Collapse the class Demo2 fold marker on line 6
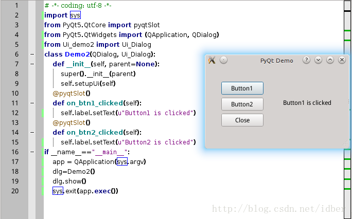Screen dimensions: 352x219 [32, 54]
